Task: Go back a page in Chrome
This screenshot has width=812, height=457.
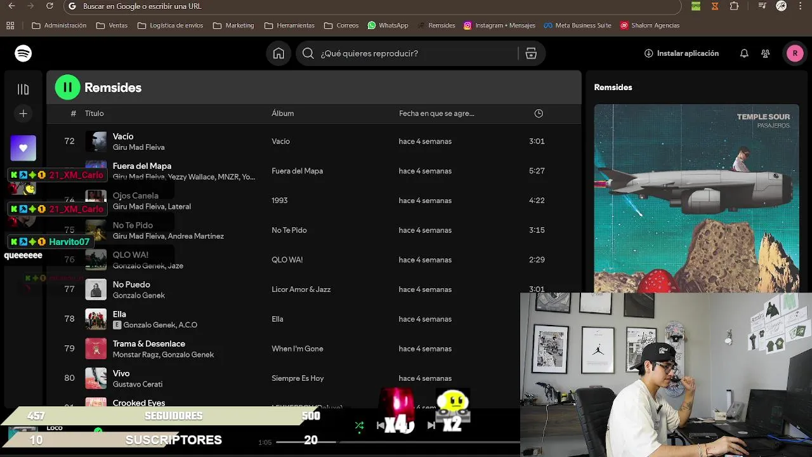Action: click(11, 6)
